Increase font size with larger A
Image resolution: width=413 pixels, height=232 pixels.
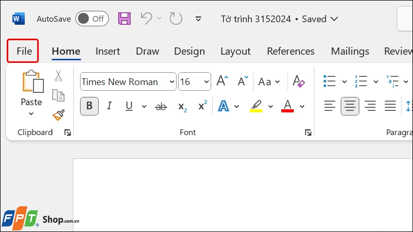click(x=222, y=81)
